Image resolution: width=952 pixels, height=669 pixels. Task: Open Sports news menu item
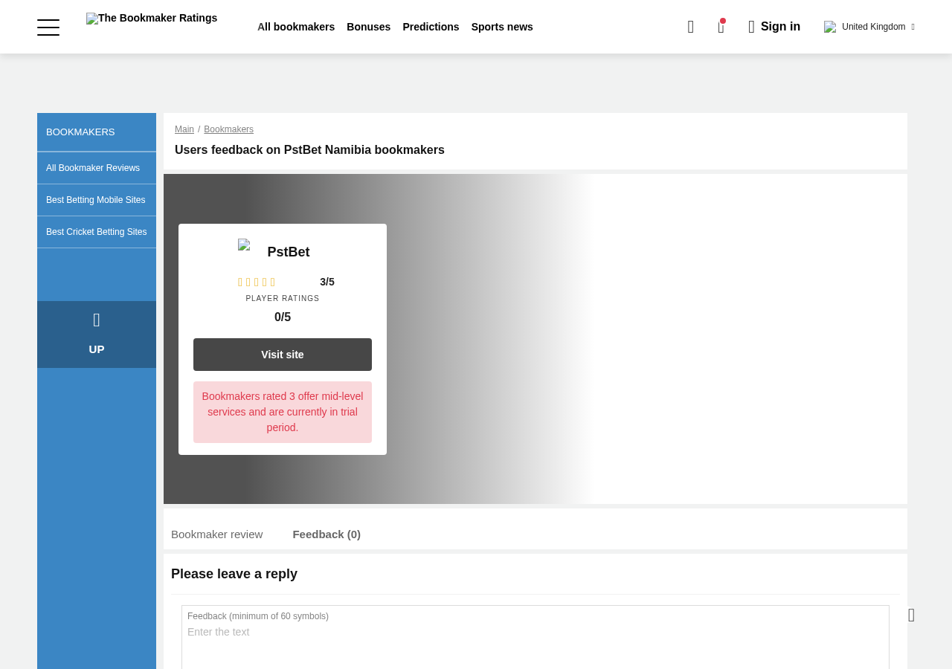pyautogui.click(x=502, y=27)
